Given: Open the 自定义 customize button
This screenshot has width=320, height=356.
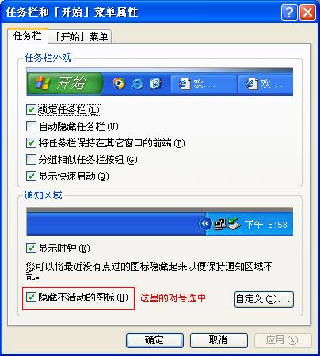Looking at the screenshot, I should 264,299.
